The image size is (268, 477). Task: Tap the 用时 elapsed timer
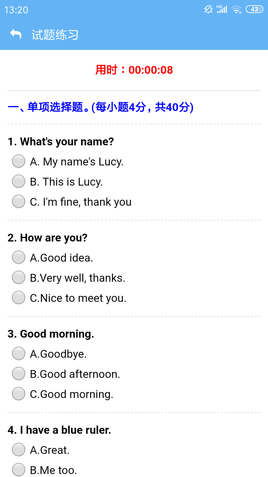(134, 70)
